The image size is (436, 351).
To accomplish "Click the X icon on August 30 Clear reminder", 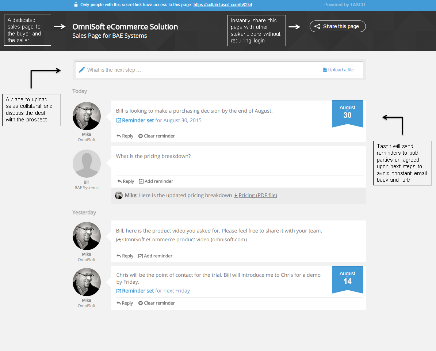I will (x=141, y=136).
